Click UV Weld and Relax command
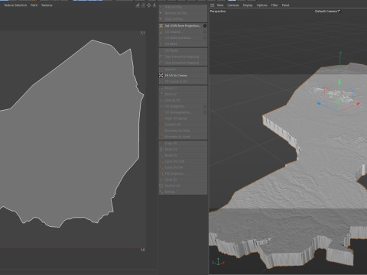The width and height of the screenshot is (367, 275). (x=182, y=38)
